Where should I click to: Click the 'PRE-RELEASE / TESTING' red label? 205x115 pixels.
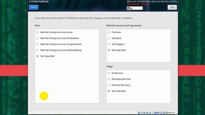(x=138, y=4)
